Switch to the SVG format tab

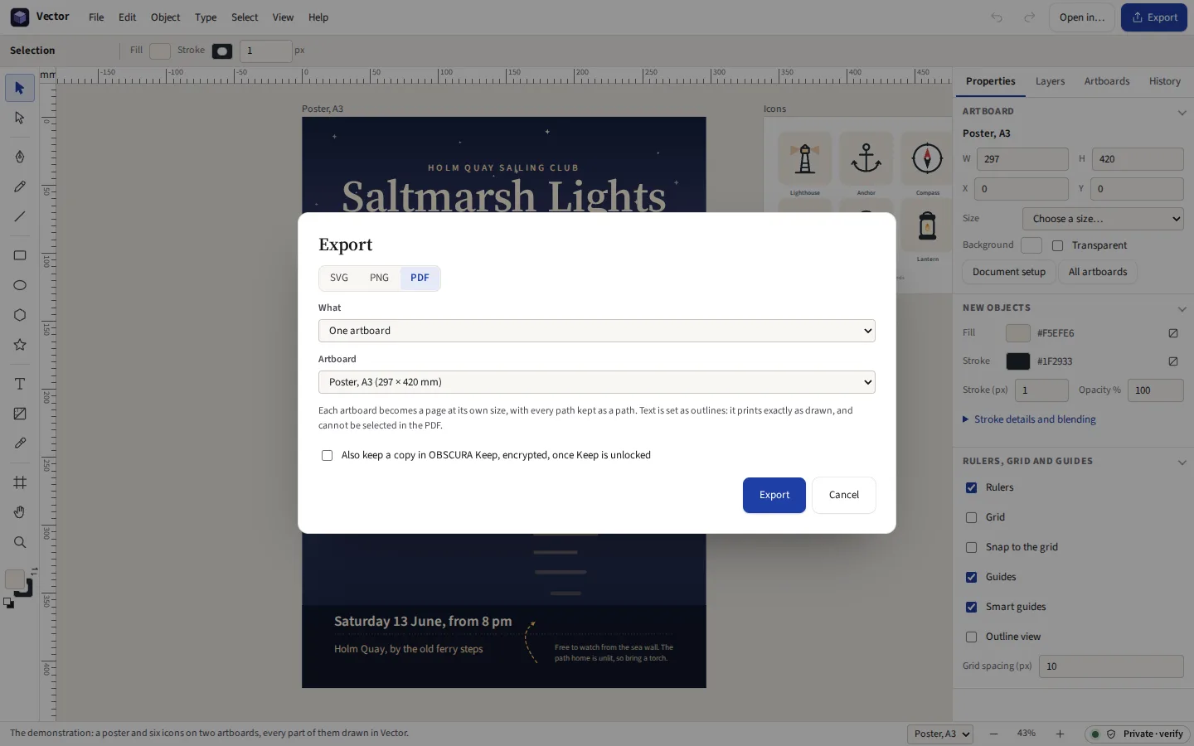click(339, 278)
